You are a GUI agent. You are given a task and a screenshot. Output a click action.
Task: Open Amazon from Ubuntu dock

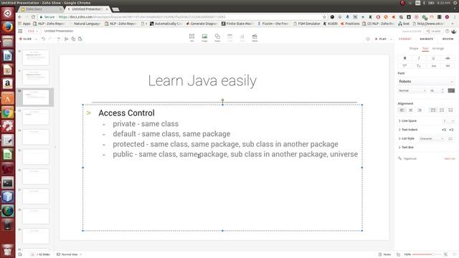pyautogui.click(x=8, y=84)
